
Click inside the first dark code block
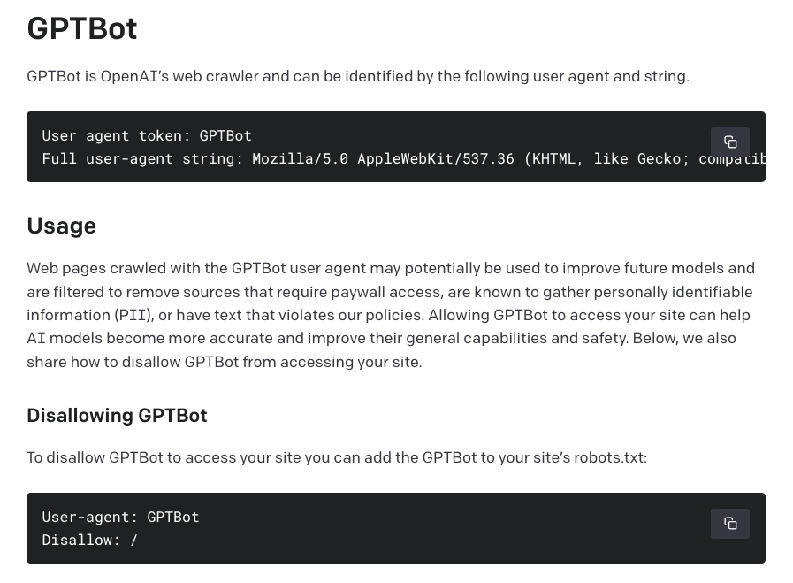[x=354, y=147]
